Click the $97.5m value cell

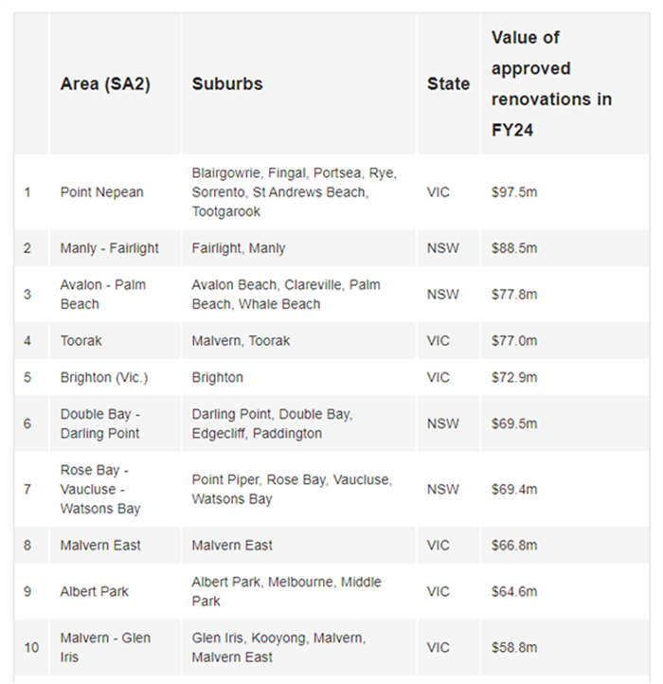(x=514, y=192)
